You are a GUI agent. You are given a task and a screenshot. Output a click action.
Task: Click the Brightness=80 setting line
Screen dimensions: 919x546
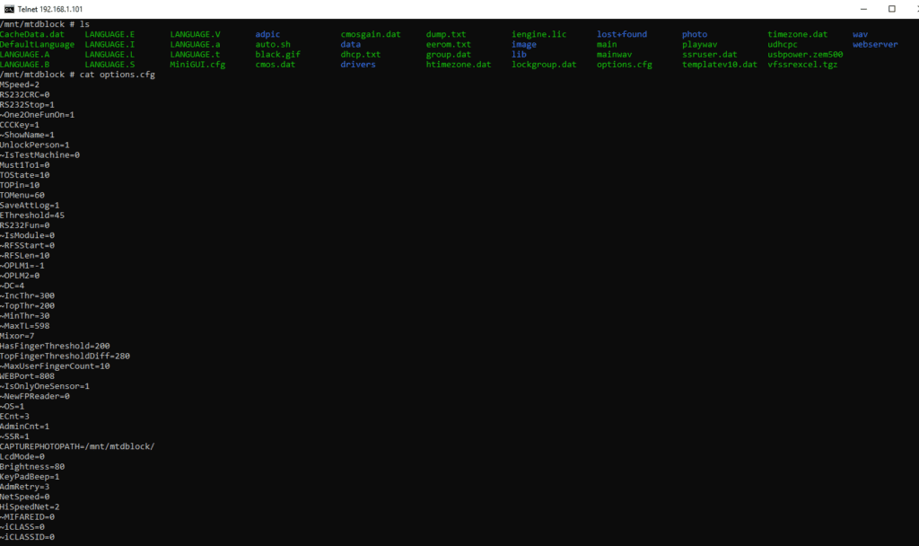(x=32, y=466)
